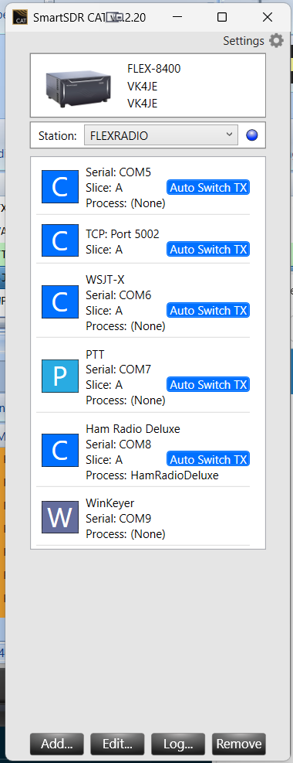Select the 'Serial: COM9' text
Screen dimensions: 293x763
pyautogui.click(x=119, y=519)
